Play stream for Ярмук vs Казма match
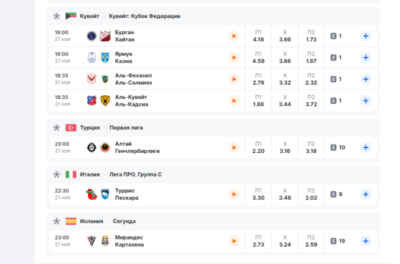The image size is (400, 264). [x=234, y=57]
